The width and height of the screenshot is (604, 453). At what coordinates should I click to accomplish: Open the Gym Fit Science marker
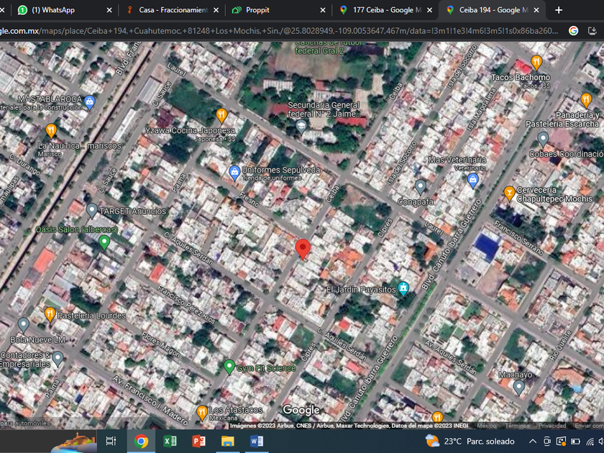click(x=229, y=367)
